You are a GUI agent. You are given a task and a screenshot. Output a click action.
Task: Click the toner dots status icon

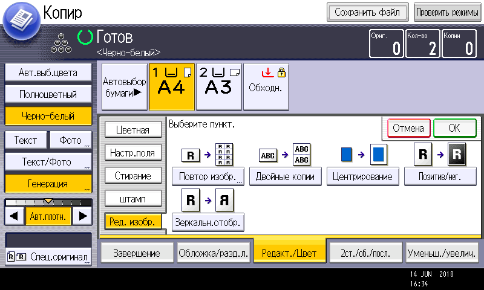(x=61, y=43)
